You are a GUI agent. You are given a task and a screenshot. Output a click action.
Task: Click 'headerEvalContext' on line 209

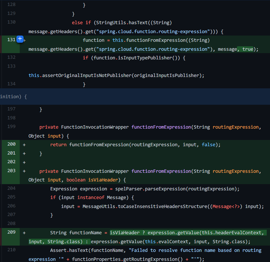point(238,233)
